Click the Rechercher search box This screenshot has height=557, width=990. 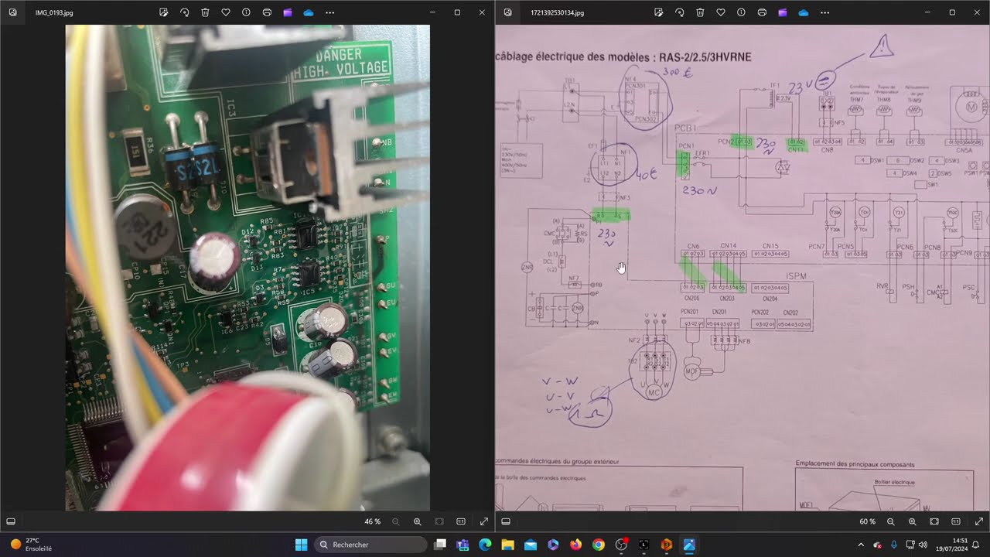pos(370,545)
